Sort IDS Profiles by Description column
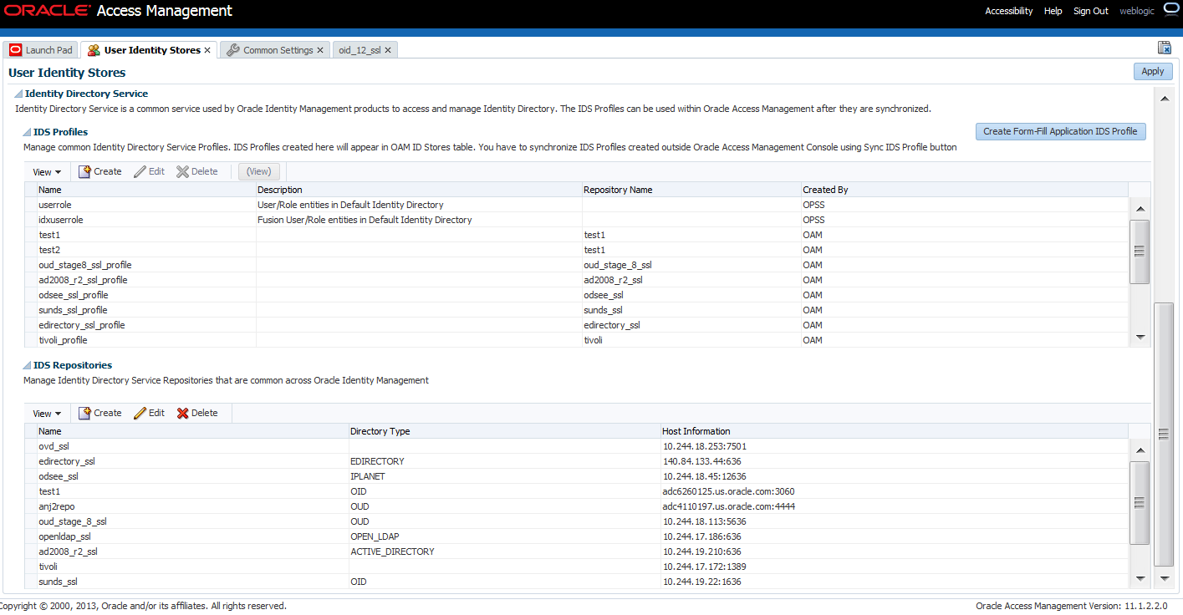This screenshot has width=1183, height=615. coord(419,190)
